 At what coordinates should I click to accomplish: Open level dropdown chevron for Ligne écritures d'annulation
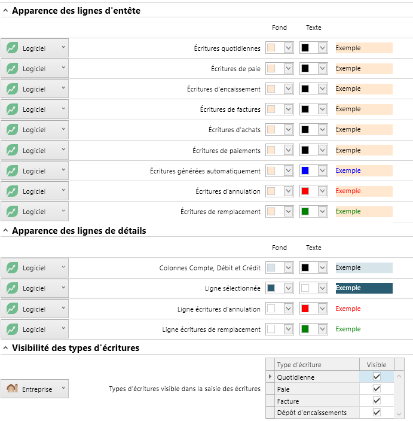tap(63, 308)
